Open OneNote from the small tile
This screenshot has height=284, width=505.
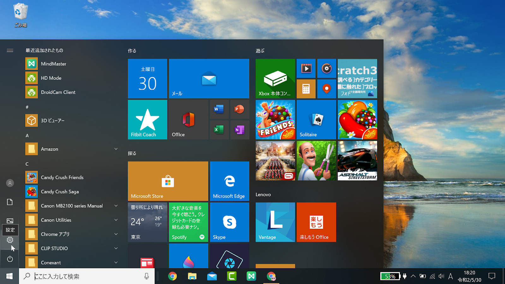point(240,130)
